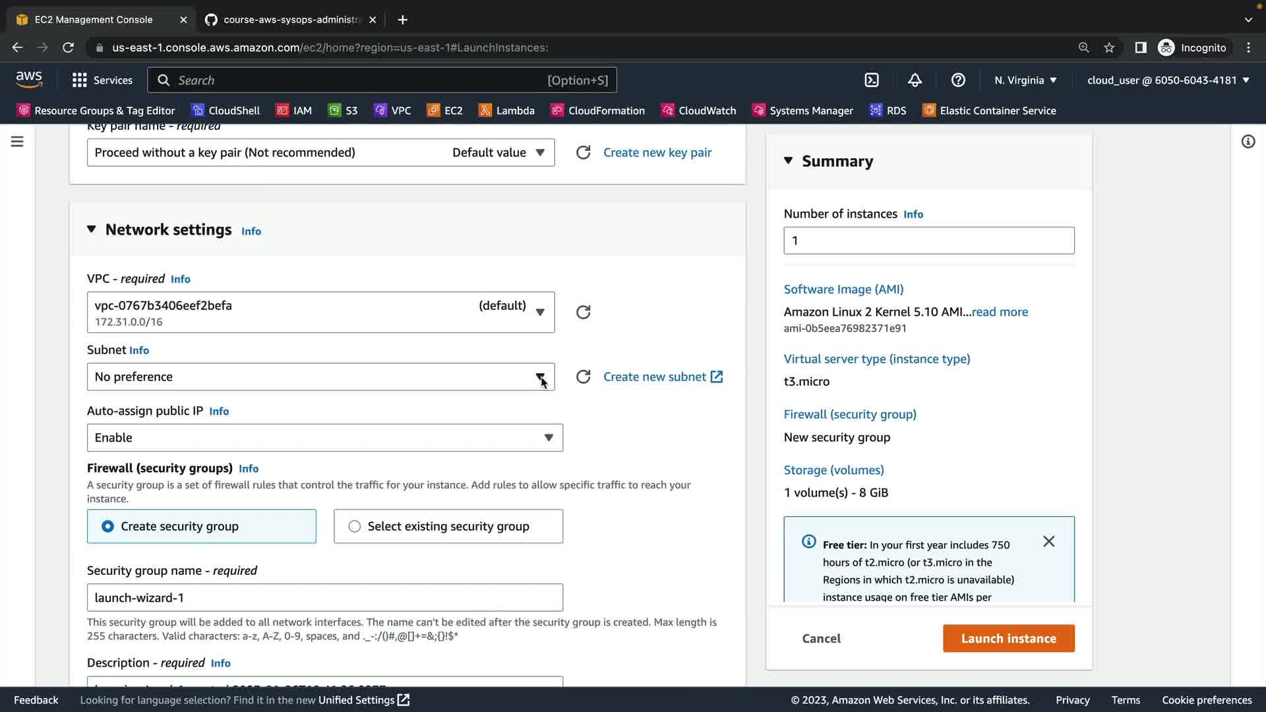This screenshot has height=712, width=1266.
Task: Click the Security group name field
Action: coord(324,597)
